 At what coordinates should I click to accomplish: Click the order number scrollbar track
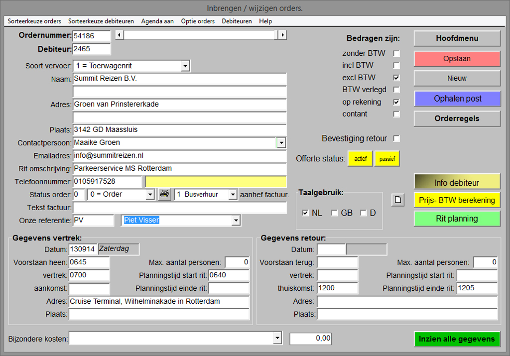(199, 35)
